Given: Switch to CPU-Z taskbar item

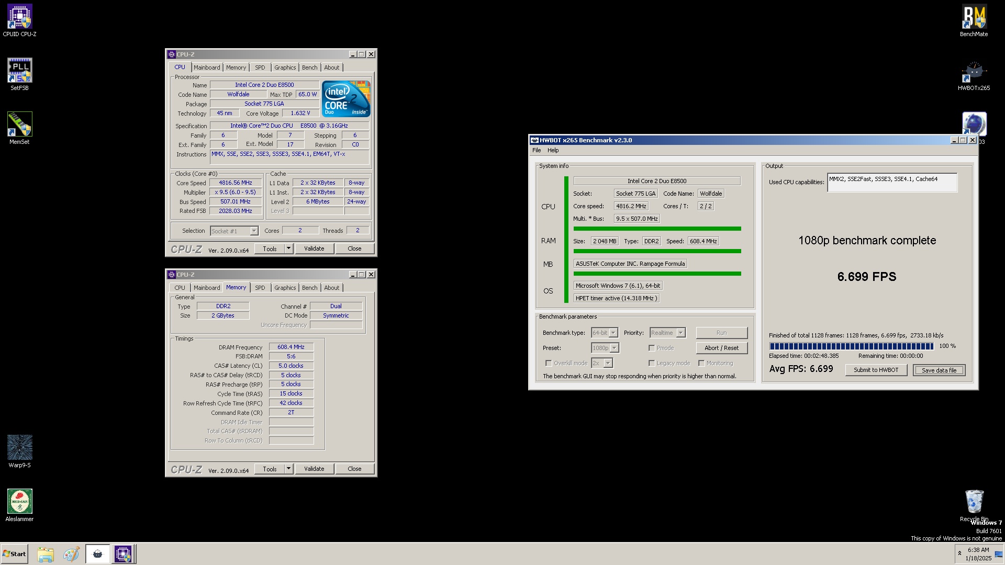Looking at the screenshot, I should [x=124, y=554].
